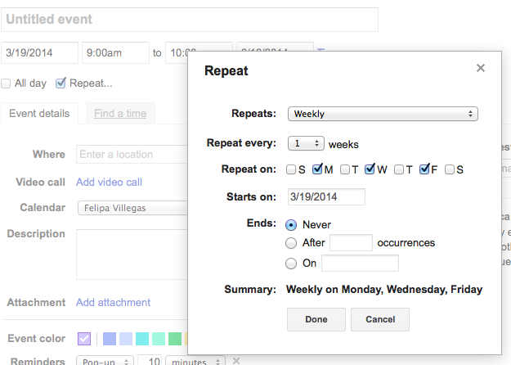Select the Event details tab
Screen dimensions: 511x365
(39, 113)
